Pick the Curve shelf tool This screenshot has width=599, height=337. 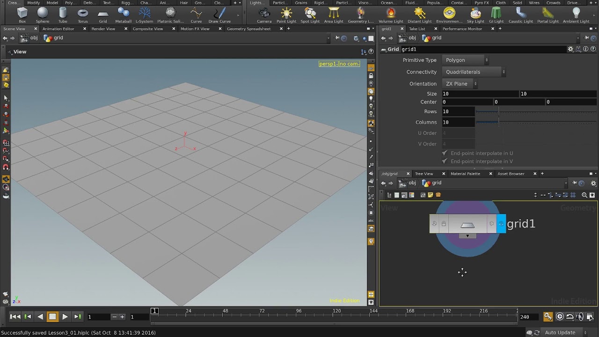[x=196, y=15]
